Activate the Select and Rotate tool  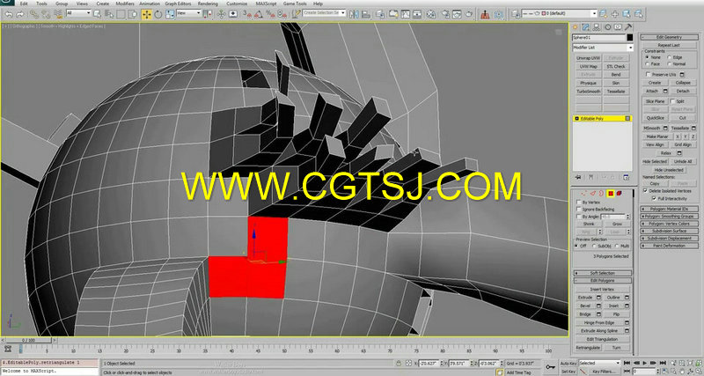(158, 14)
